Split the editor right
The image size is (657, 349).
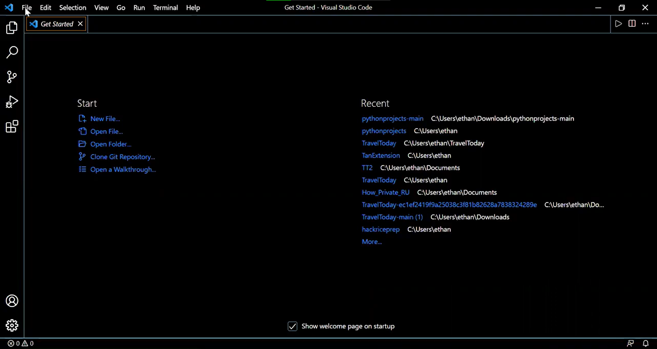point(632,24)
